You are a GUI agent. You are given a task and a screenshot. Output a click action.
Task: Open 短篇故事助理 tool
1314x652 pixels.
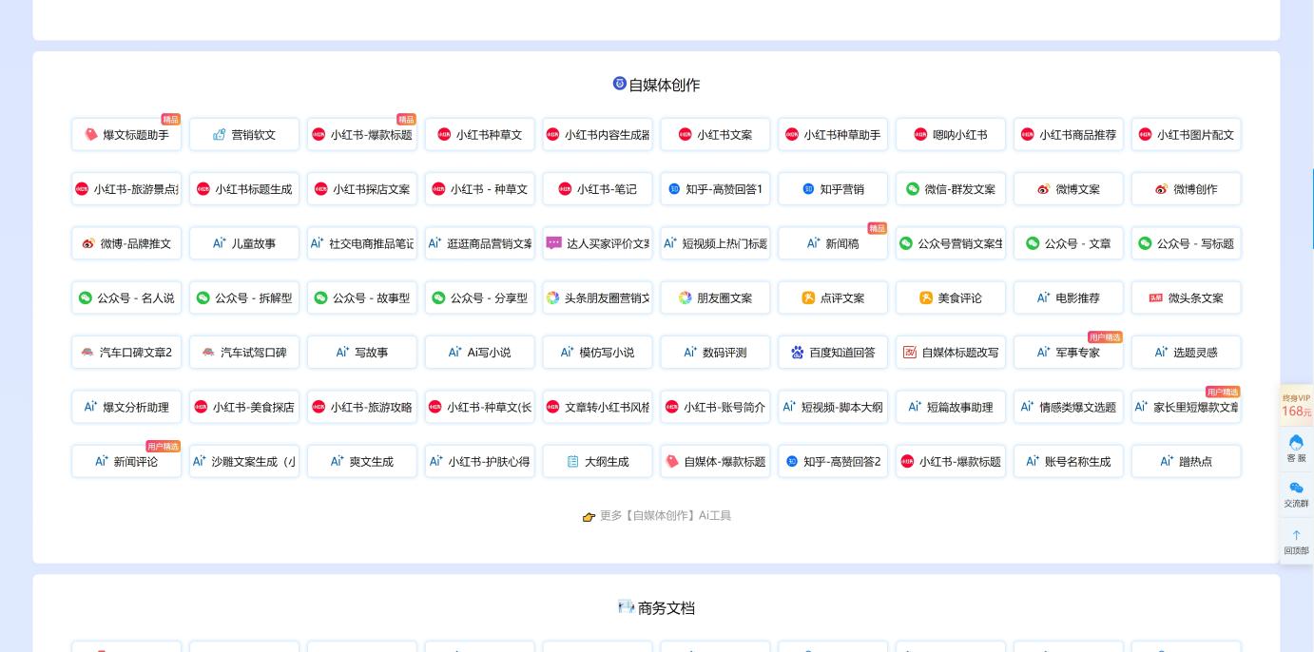pos(952,407)
